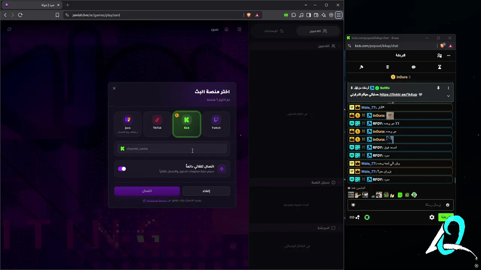Open Brave Rewards in main window

[x=257, y=15]
